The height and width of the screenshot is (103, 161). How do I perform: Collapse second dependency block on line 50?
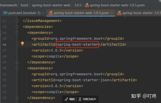17,68
